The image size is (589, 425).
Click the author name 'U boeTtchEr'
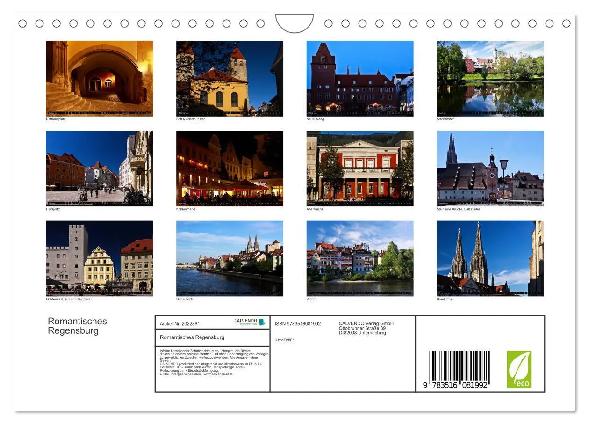284,340
